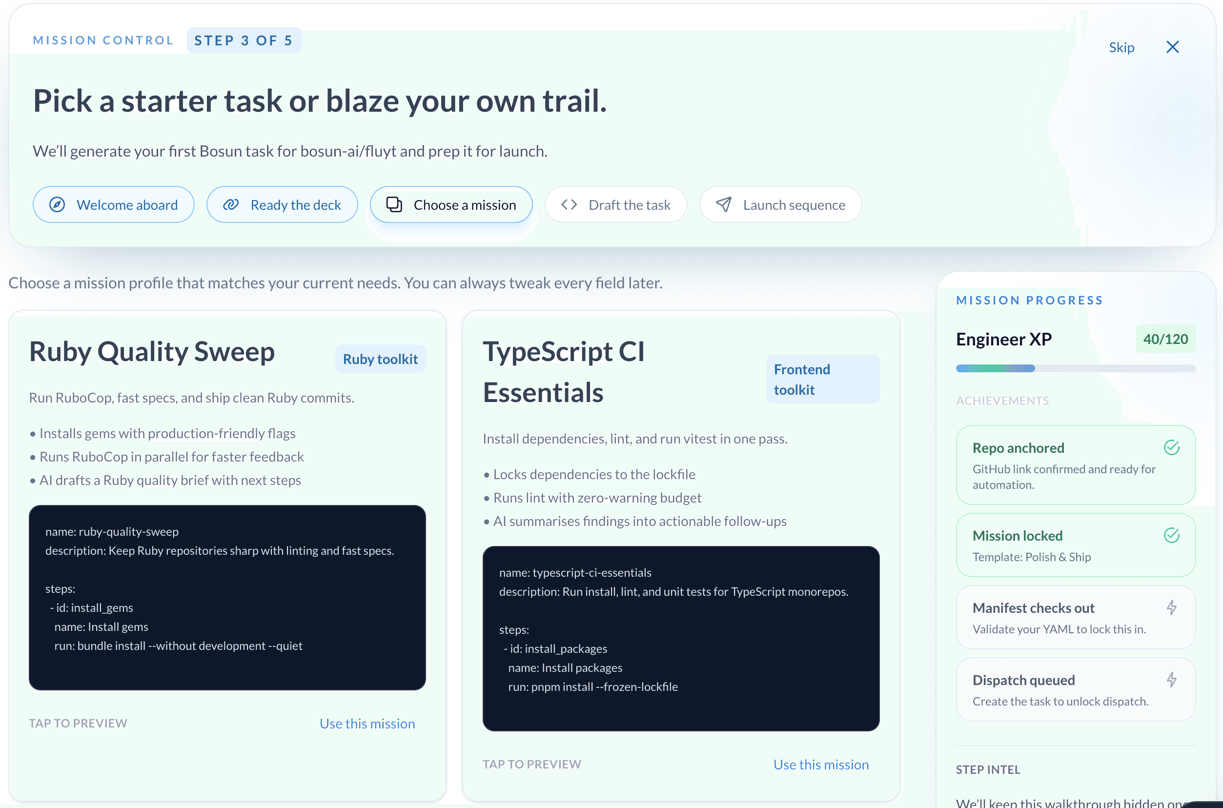1223x808 pixels.
Task: Use the Ruby Quality Sweep mission
Action: pos(367,724)
